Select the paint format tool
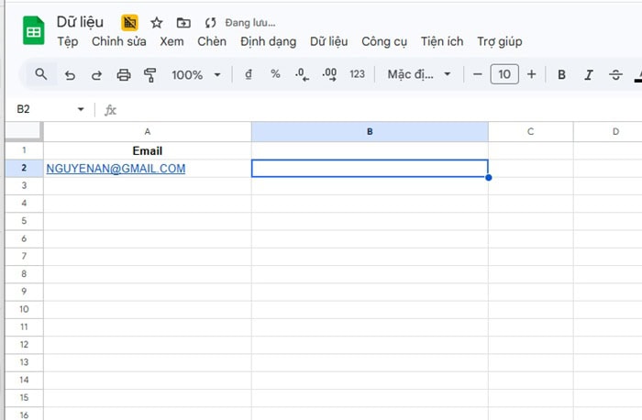 click(x=150, y=75)
